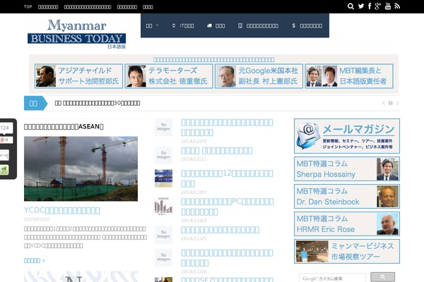The width and height of the screenshot is (424, 282).
Task: Click gray search button beside Google field
Action: coord(382,277)
